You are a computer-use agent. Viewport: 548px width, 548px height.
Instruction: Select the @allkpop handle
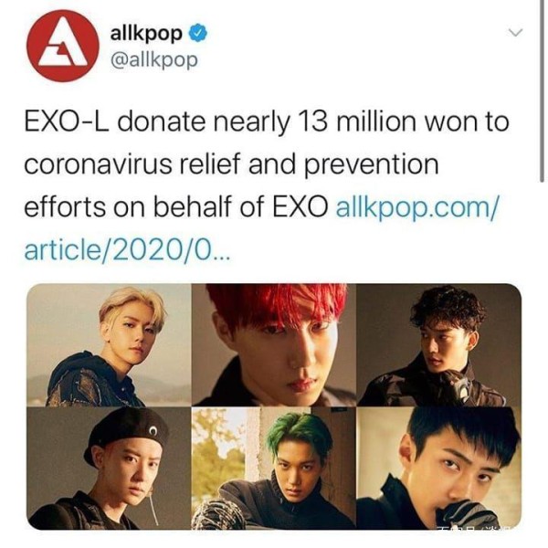pyautogui.click(x=153, y=60)
